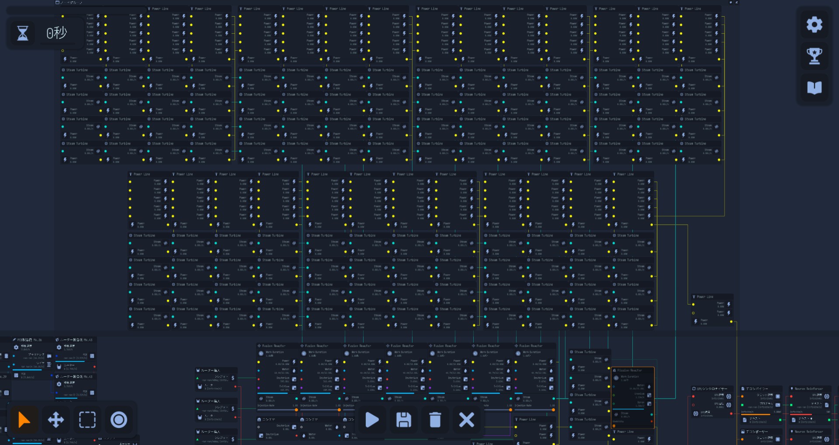The image size is (839, 445).
Task: Click the leftmost Fusion Reactor Work Duration clock
Action: tap(261, 353)
